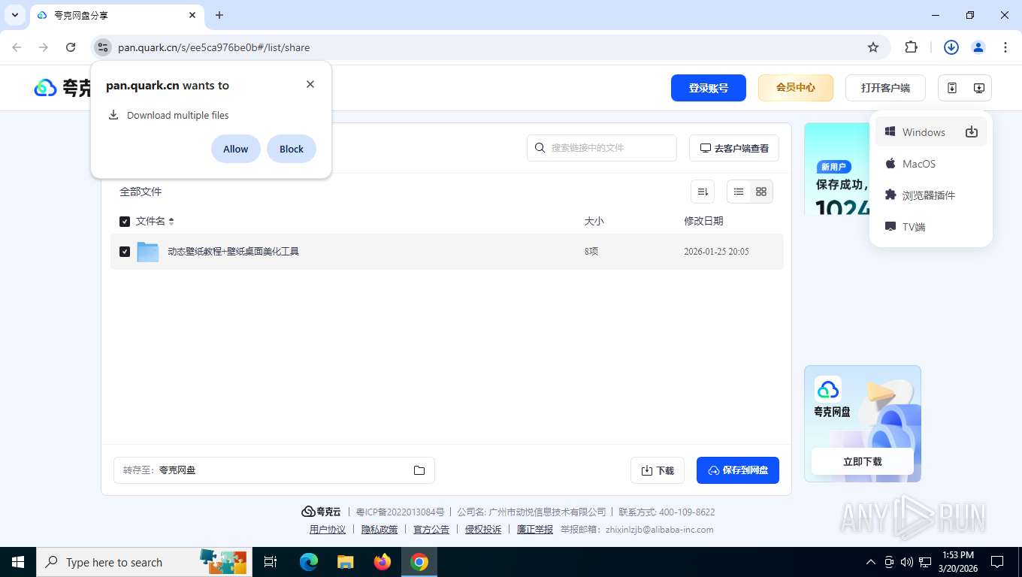This screenshot has width=1022, height=577.
Task: Launch Microsoft Edge from the taskbar
Action: 309,562
